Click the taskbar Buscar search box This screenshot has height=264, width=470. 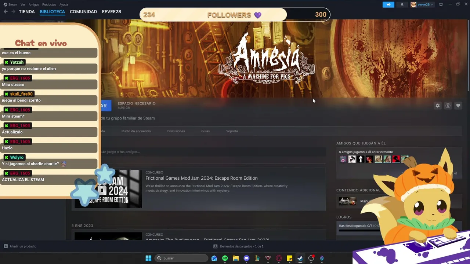181,258
